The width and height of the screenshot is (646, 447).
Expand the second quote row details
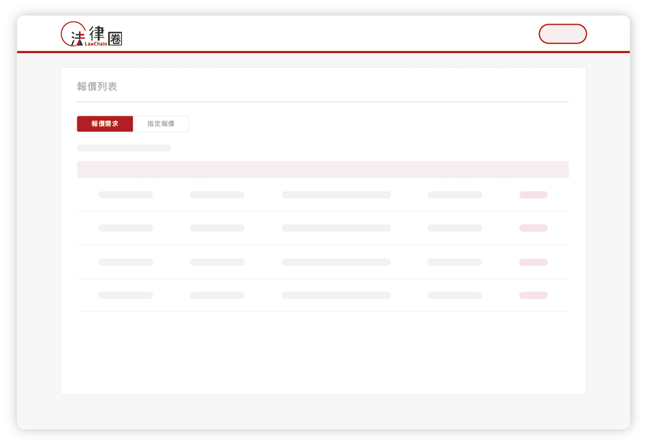coord(323,228)
